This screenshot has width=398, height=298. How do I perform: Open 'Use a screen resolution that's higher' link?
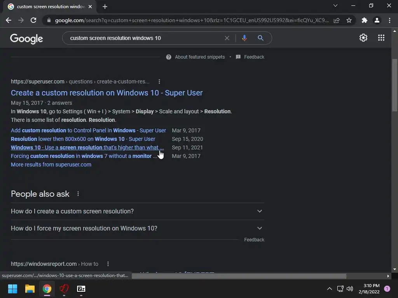click(87, 147)
